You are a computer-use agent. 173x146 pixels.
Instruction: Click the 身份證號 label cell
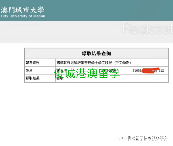click(116, 70)
